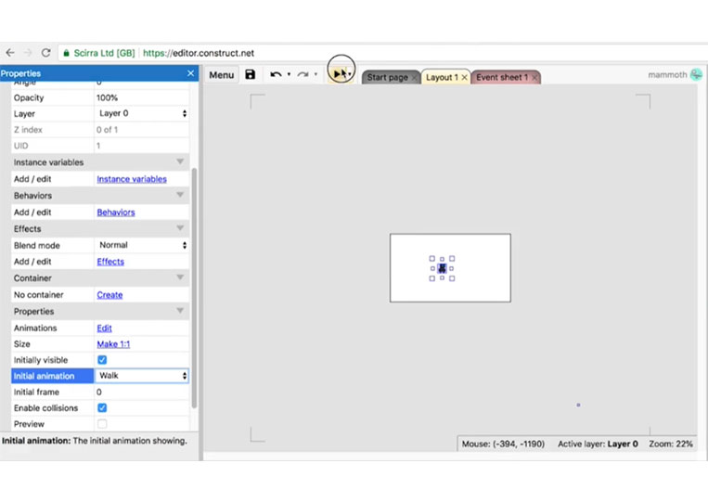Close the Start page tab
This screenshot has height=502, width=708.
pos(415,78)
